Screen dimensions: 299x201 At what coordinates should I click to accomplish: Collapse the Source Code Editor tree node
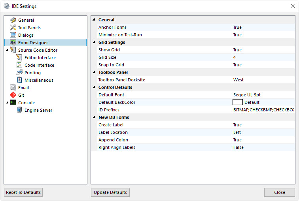pyautogui.click(x=7, y=50)
